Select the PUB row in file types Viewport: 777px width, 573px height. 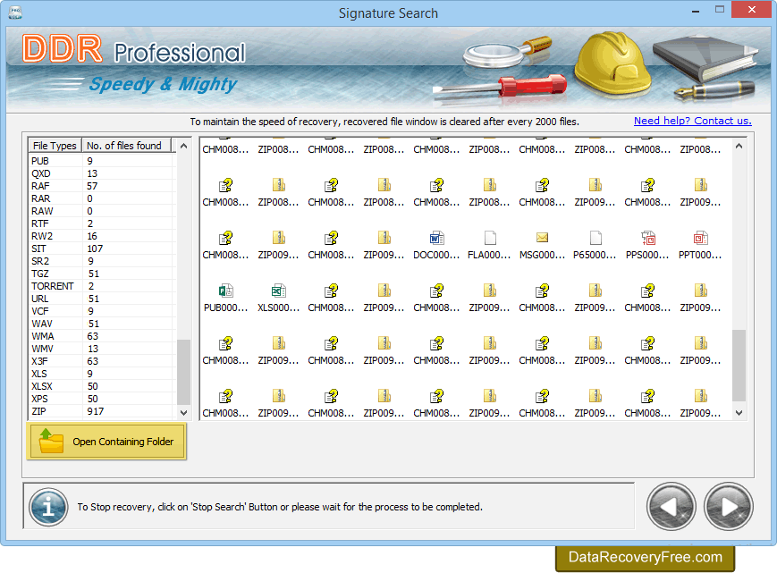tap(102, 161)
